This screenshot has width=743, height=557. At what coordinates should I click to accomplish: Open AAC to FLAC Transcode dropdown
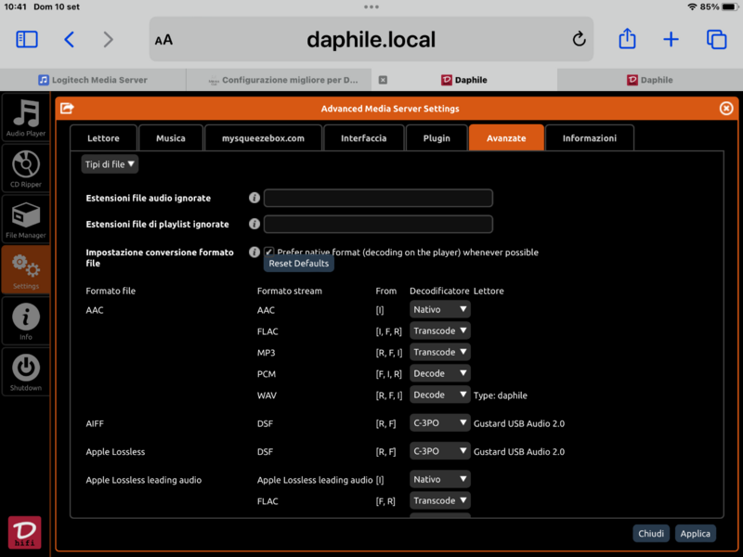pyautogui.click(x=439, y=331)
